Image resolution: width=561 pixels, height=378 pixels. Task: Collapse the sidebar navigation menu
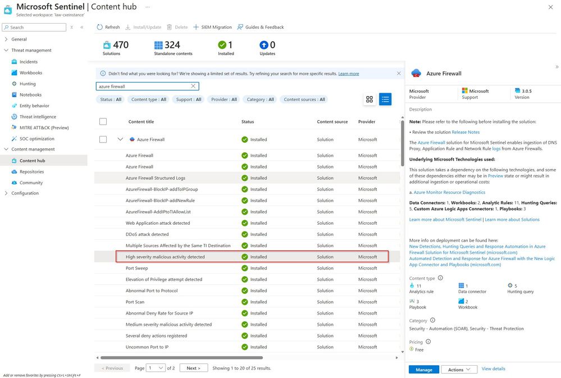[x=82, y=27]
